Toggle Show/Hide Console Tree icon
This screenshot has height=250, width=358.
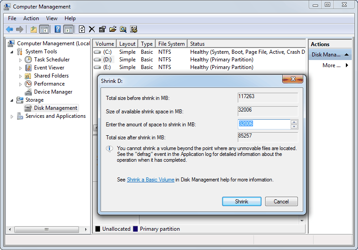44,29
